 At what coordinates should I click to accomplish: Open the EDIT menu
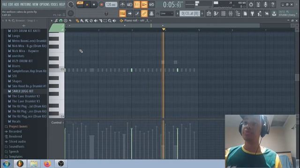point(11,4)
